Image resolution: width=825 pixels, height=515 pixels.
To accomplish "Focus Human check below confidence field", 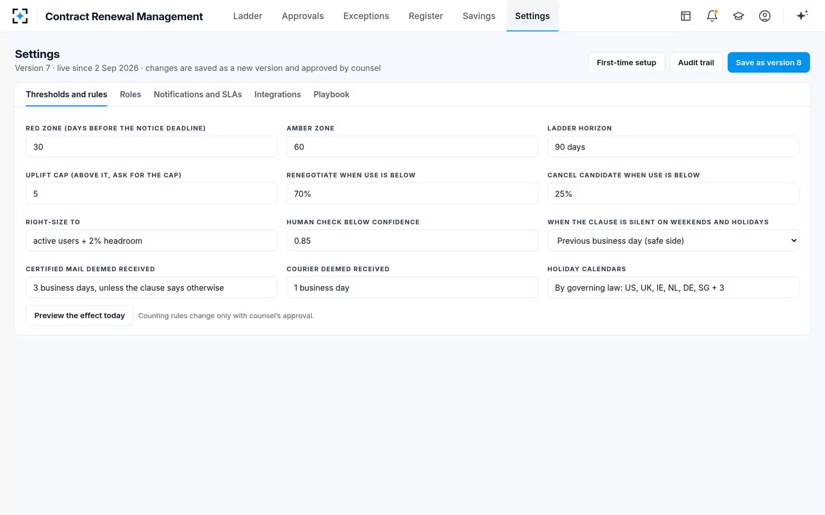I will 412,240.
